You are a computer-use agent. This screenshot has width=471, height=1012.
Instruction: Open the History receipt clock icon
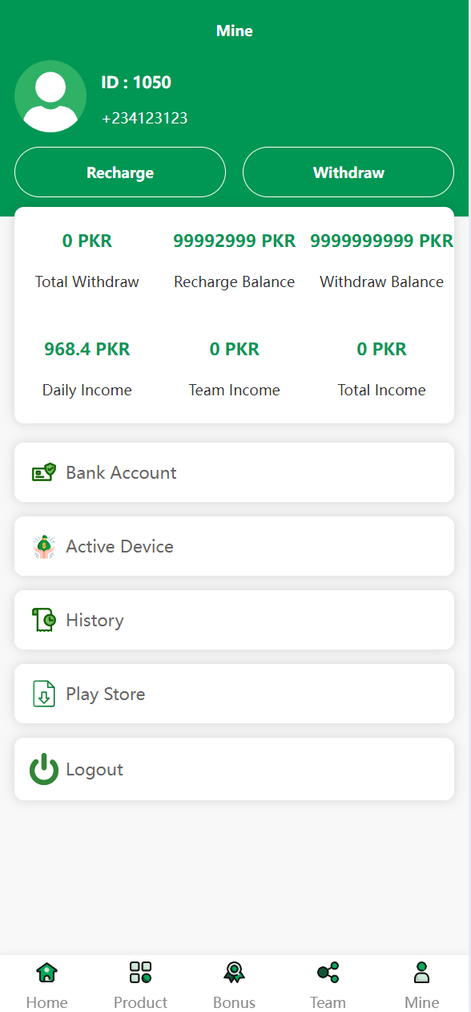tap(44, 620)
